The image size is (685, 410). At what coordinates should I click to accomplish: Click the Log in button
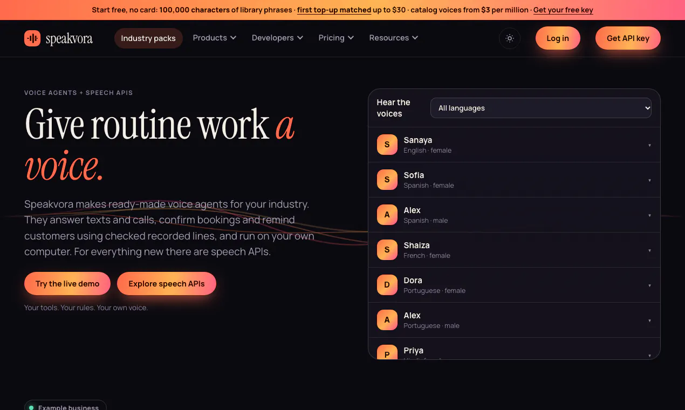point(558,38)
